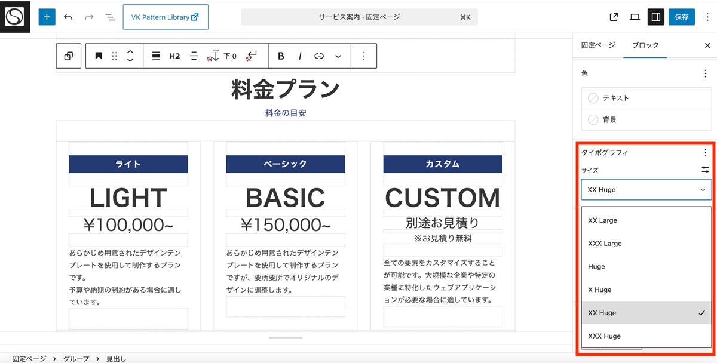Select XX Large font size
Image resolution: width=717 pixels, height=363 pixels.
647,220
